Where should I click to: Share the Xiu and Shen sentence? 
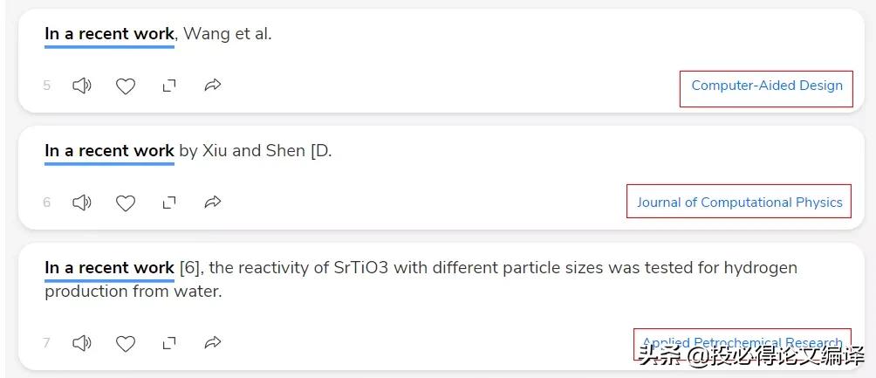tap(213, 203)
